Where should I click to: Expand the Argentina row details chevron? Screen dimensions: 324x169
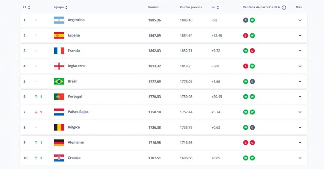click(300, 20)
